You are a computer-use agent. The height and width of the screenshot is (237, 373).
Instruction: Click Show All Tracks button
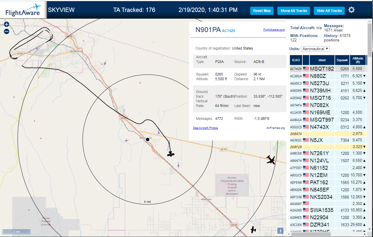294,11
